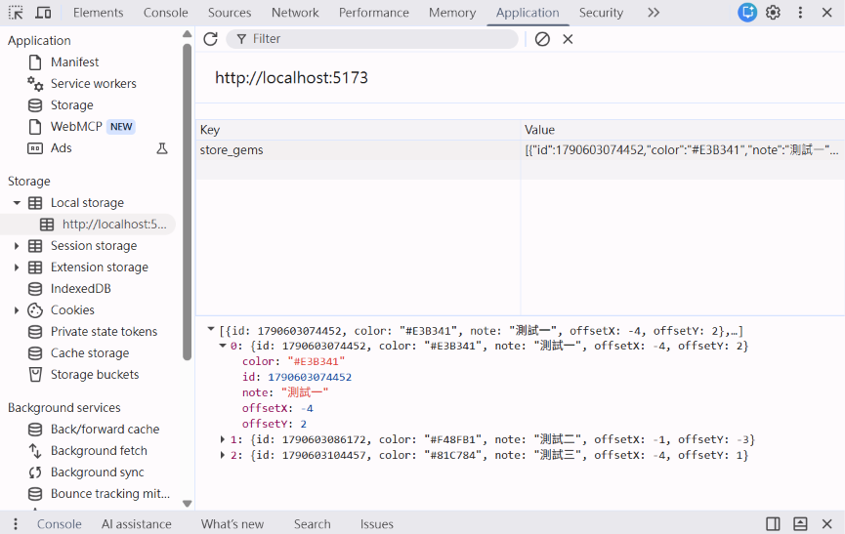Click the Value column header
This screenshot has width=845, height=534.
click(682, 130)
